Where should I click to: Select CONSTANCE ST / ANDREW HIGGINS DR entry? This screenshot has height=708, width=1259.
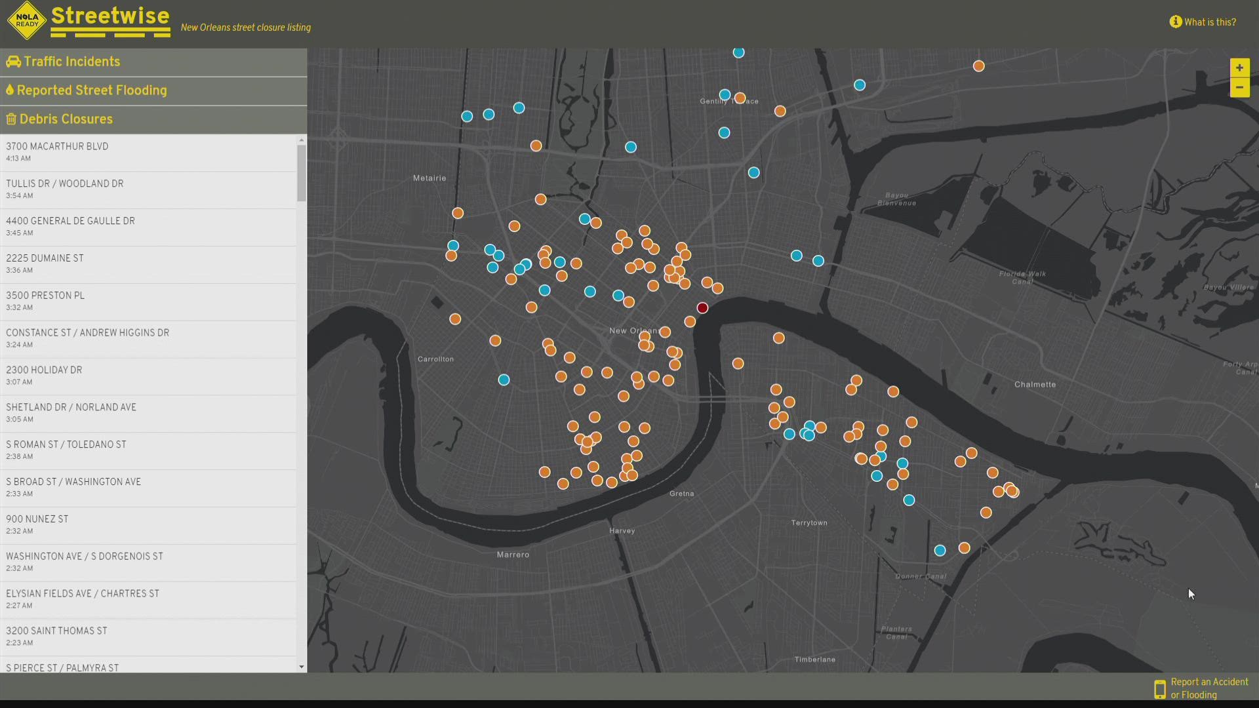tap(148, 340)
